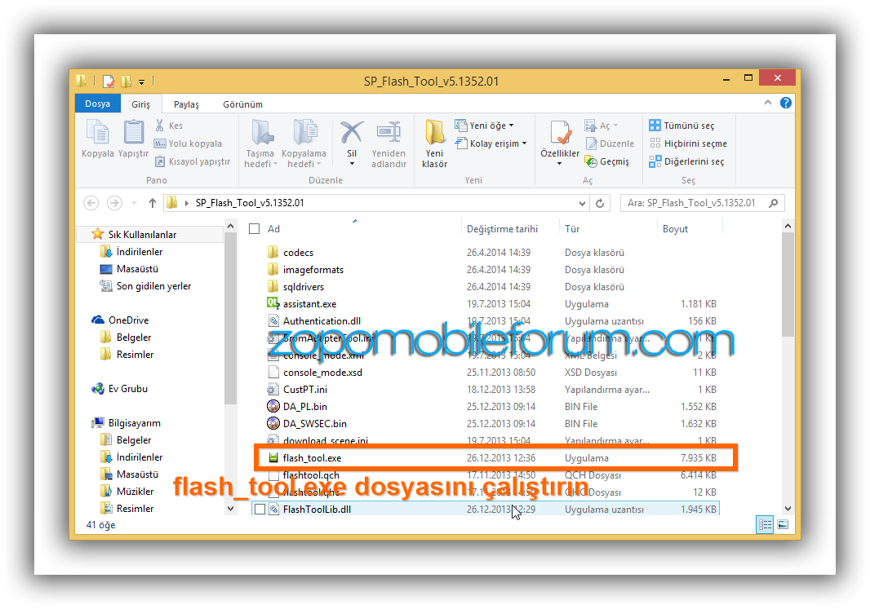This screenshot has width=870, height=609.
Task: Click the Yeniden adlandır rename icon
Action: 388,133
